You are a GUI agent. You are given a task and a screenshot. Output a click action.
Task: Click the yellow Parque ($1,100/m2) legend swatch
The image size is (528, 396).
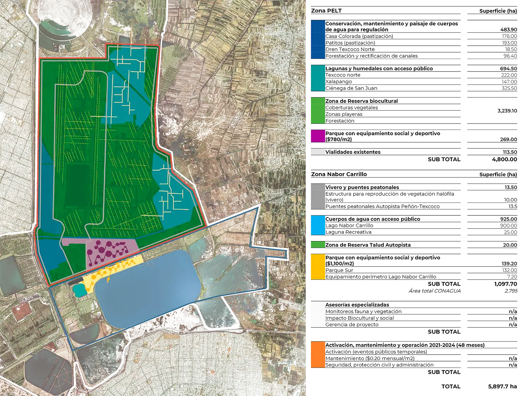coord(317,267)
